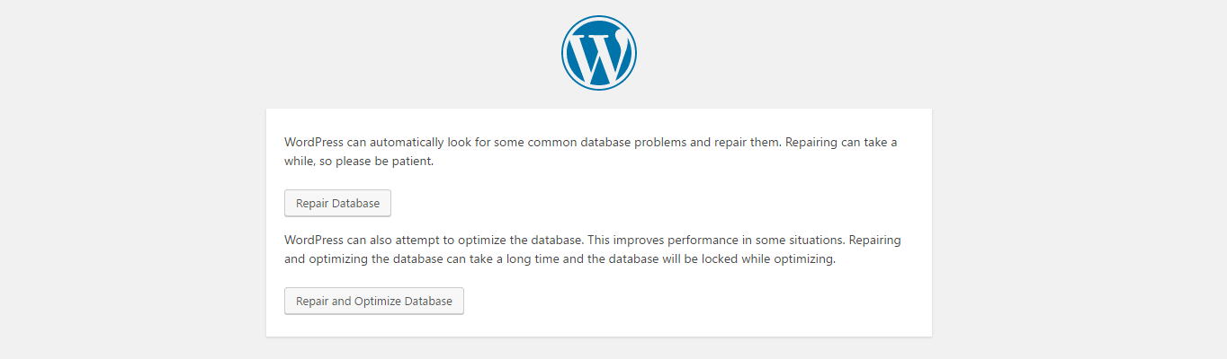Click the phrase 'common database problems'
This screenshot has width=1227, height=359.
609,143
